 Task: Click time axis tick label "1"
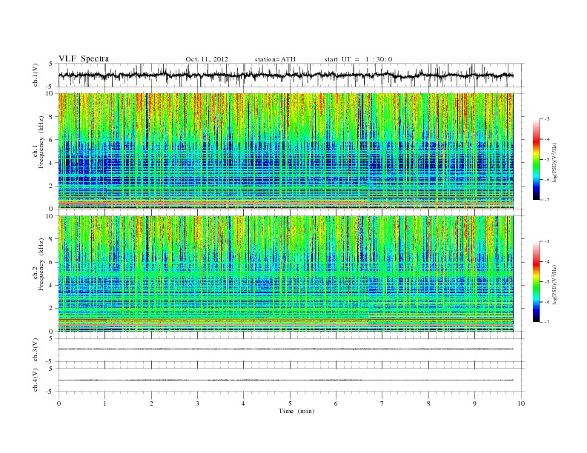[105, 403]
